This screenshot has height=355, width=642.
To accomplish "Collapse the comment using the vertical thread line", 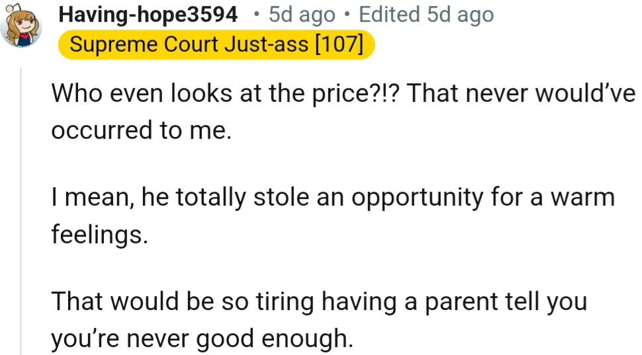I will tap(21, 212).
